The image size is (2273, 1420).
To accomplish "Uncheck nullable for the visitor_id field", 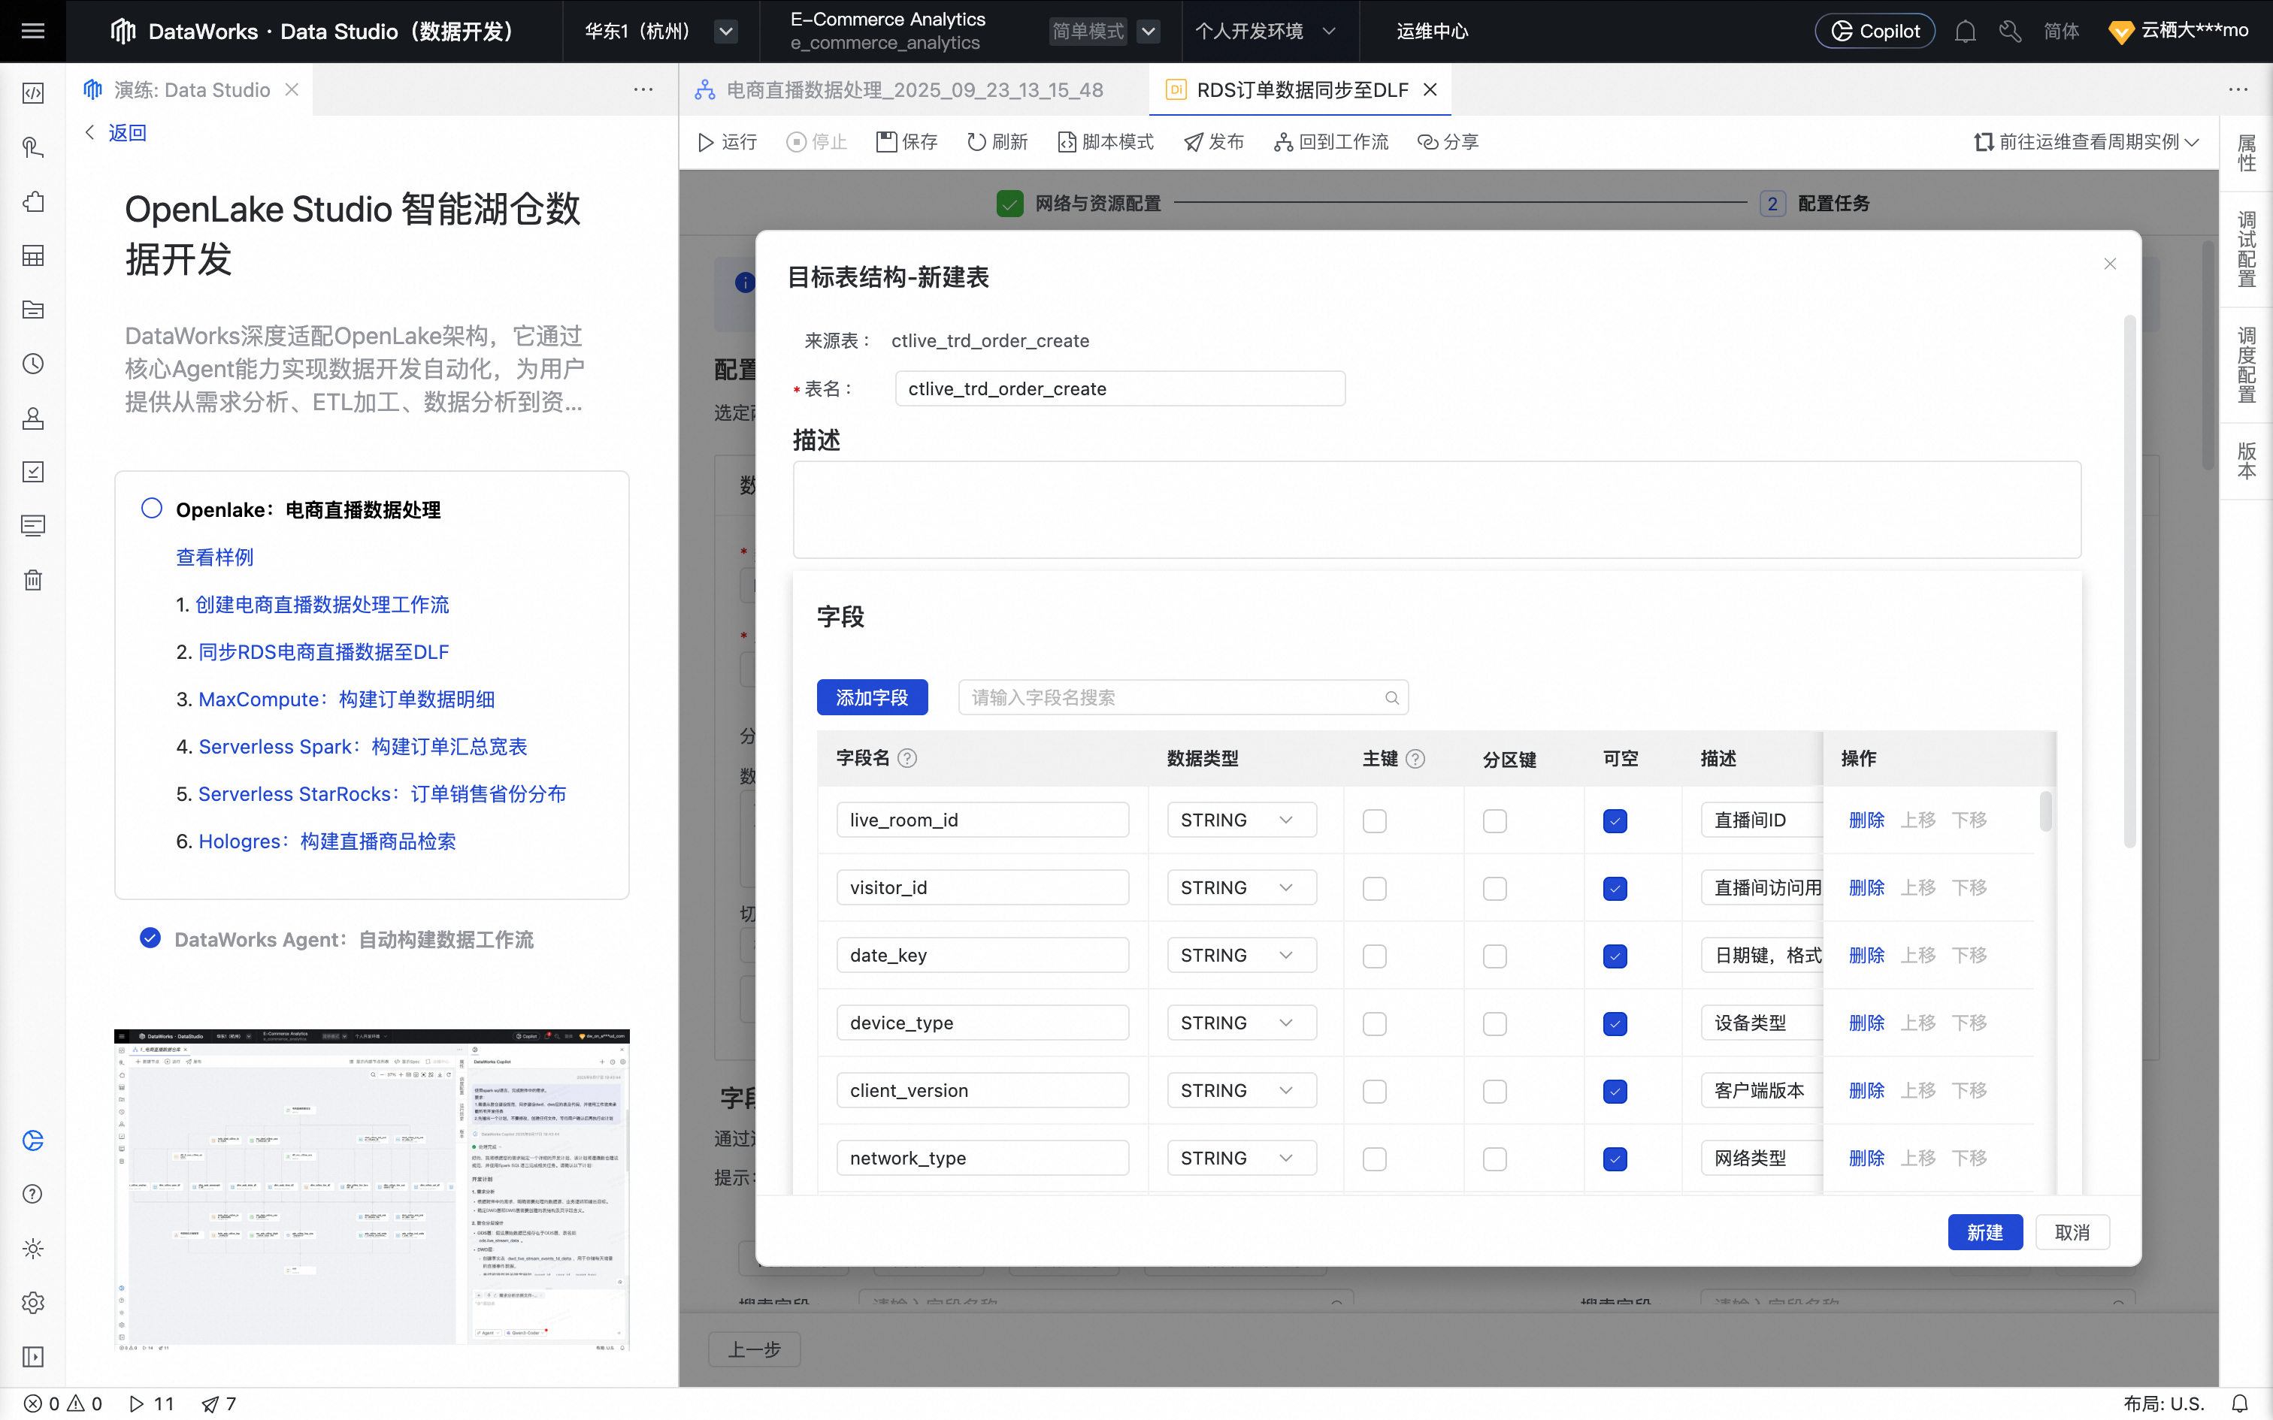I will (1615, 888).
